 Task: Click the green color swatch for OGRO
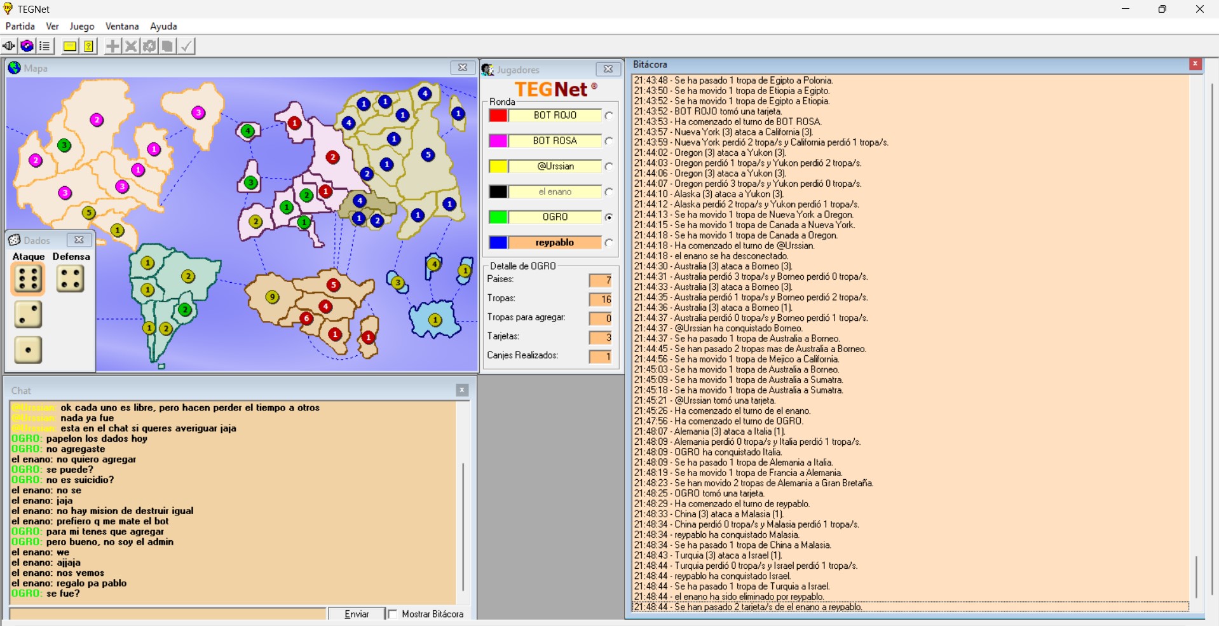[x=498, y=217]
